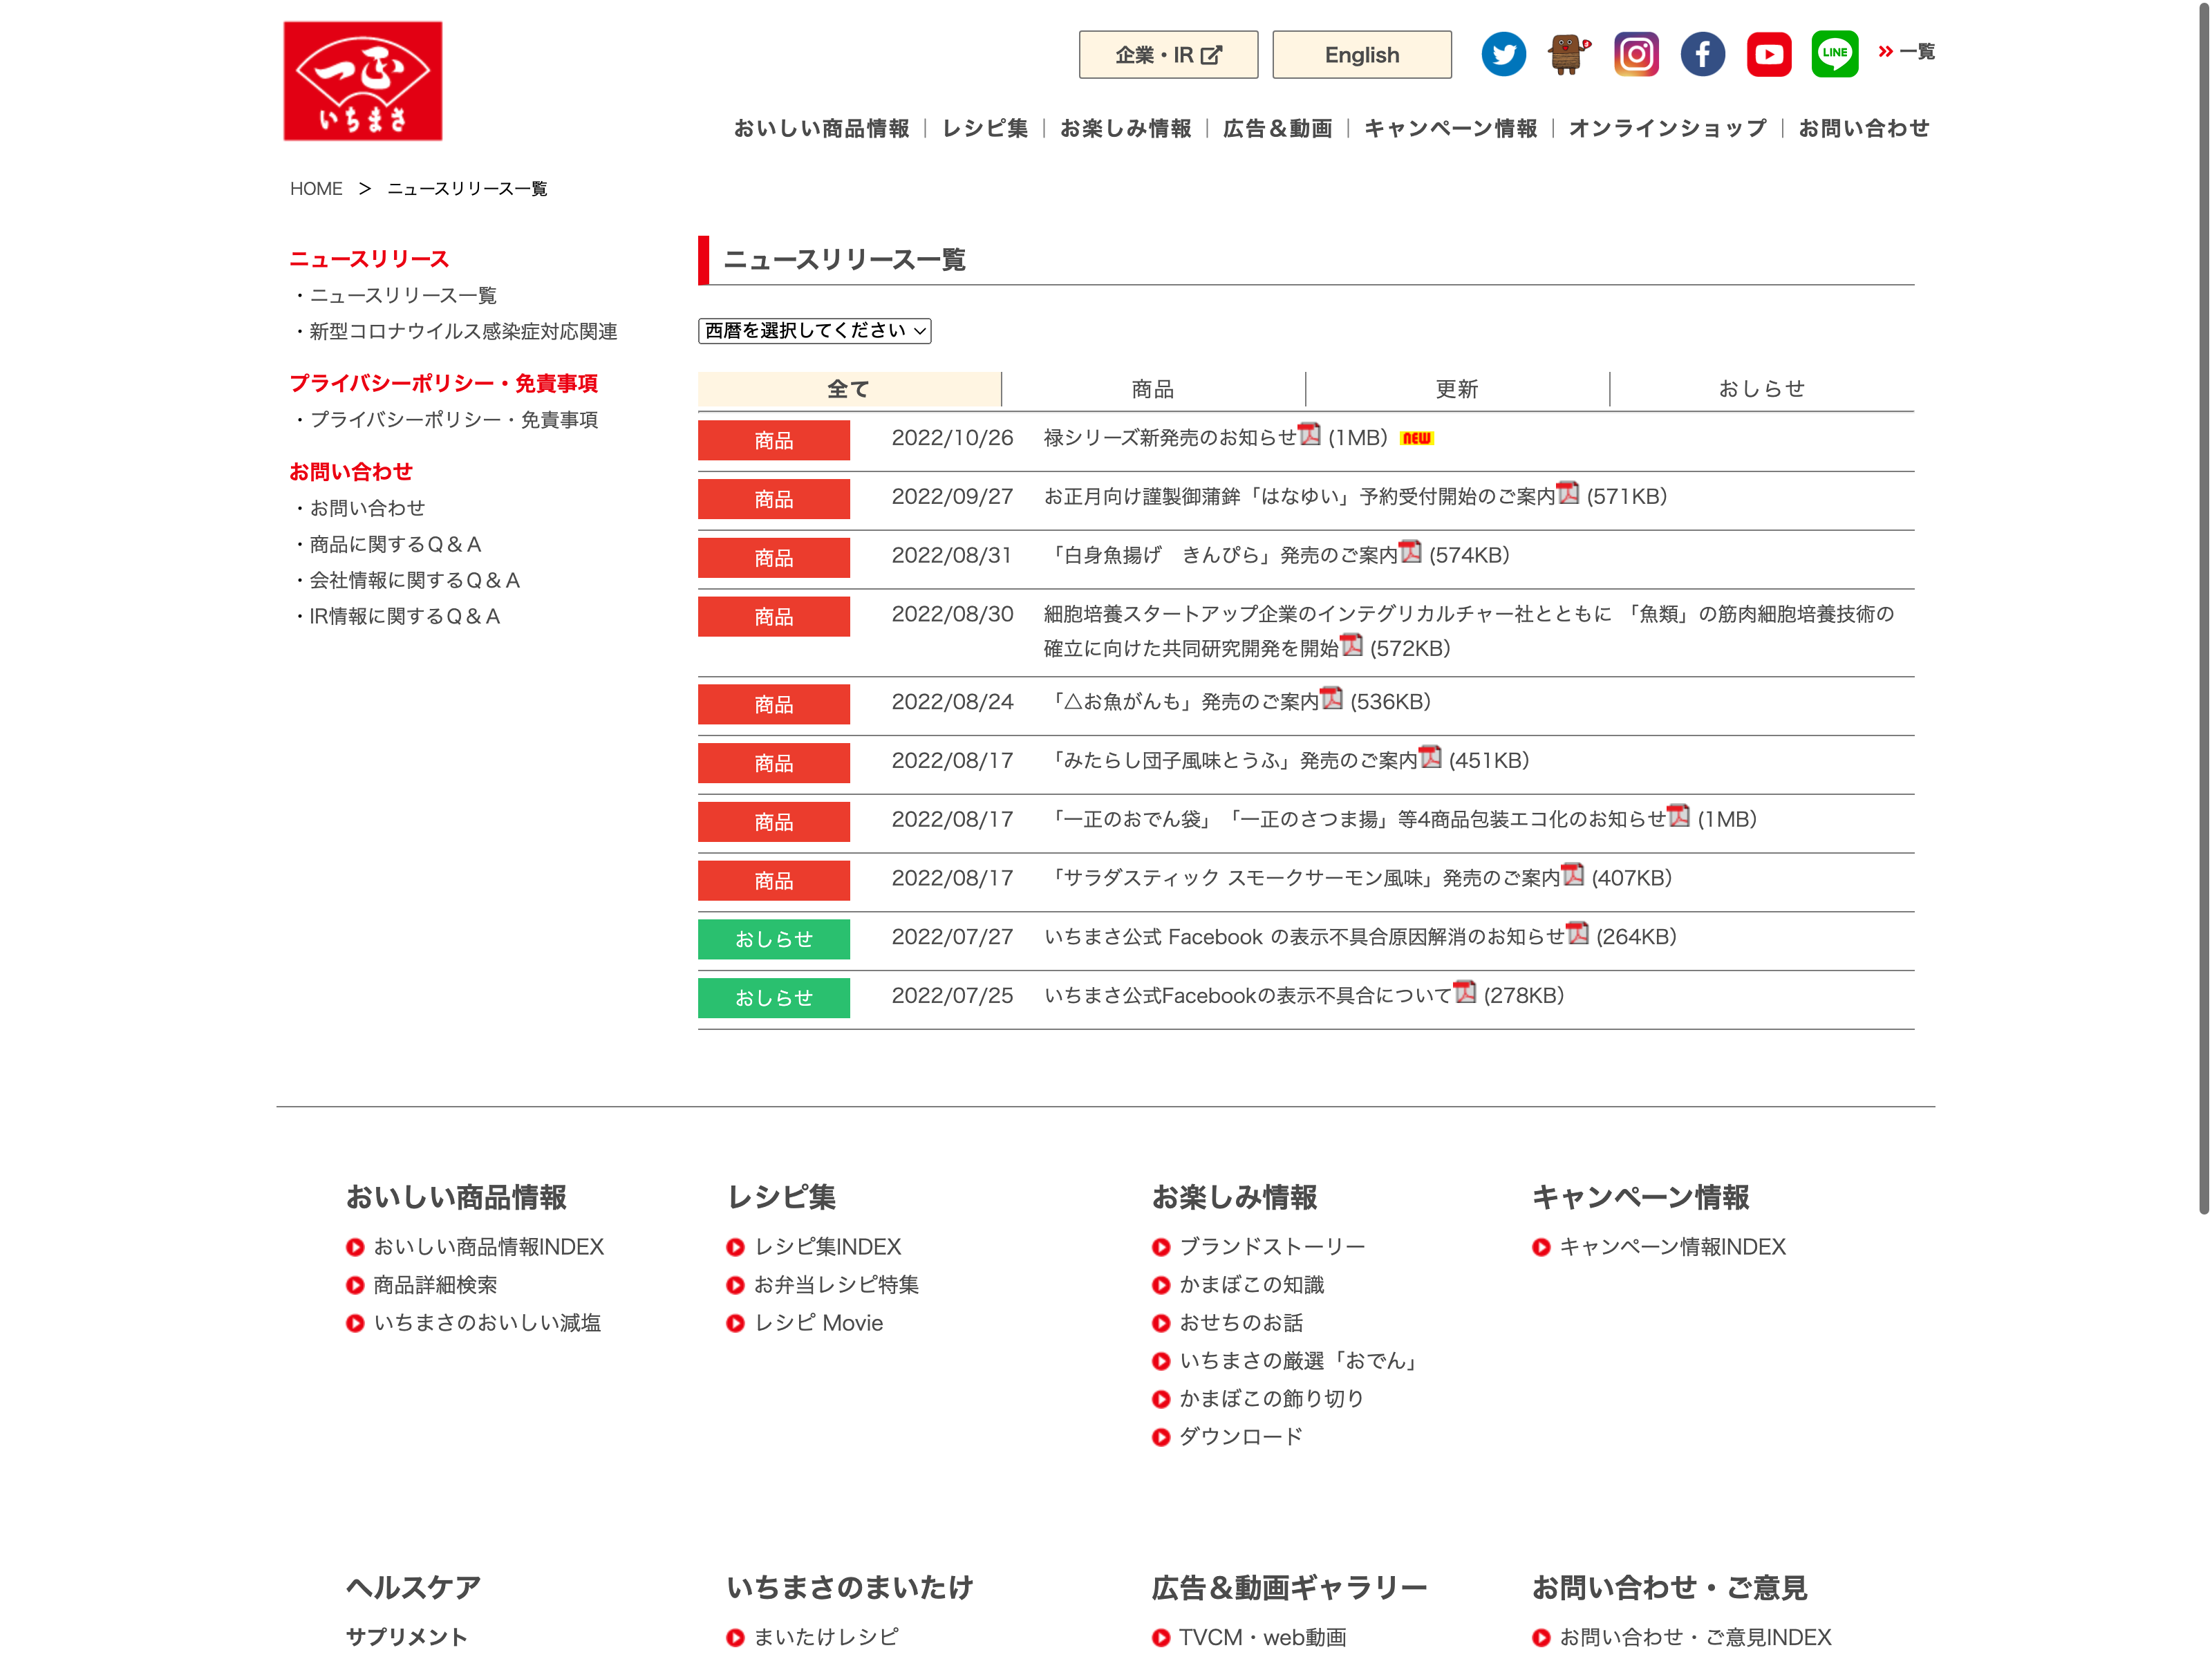Viewport: 2212px width, 1659px height.
Task: Open PDF icon for 2022/10/26 release
Action: (x=1310, y=435)
